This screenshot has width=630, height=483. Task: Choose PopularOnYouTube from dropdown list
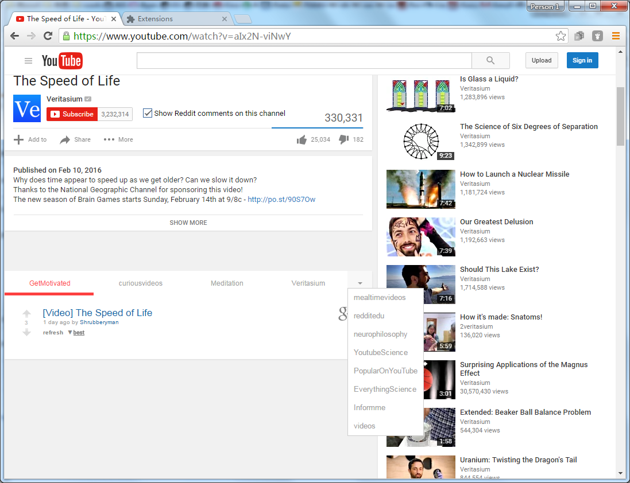tap(385, 371)
